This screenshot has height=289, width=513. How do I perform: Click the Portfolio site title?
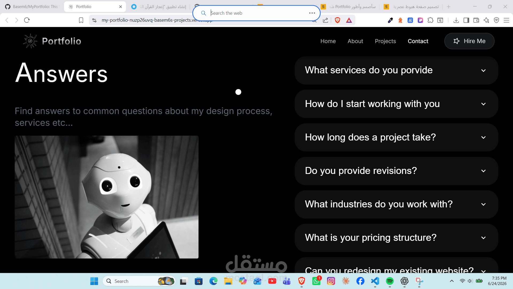[x=61, y=41]
